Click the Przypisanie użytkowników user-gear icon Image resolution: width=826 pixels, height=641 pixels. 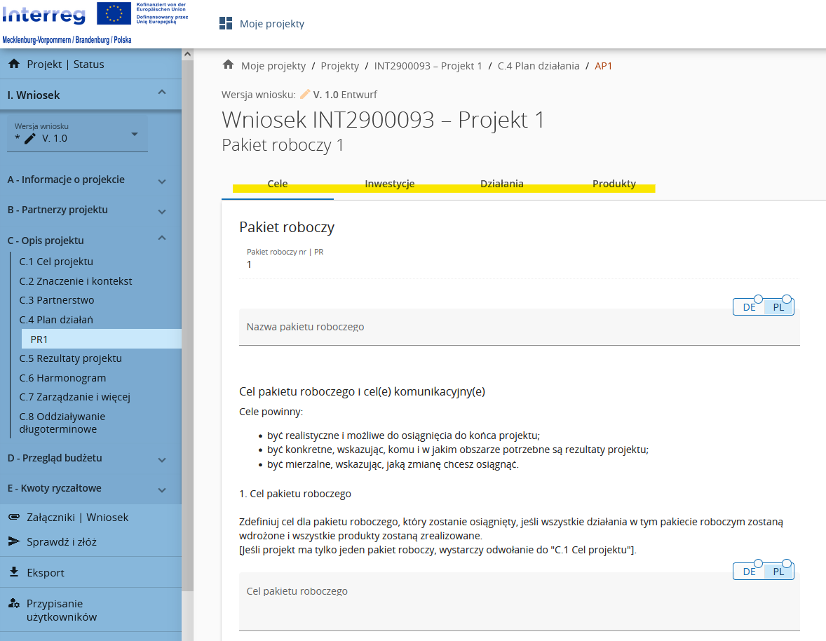13,603
